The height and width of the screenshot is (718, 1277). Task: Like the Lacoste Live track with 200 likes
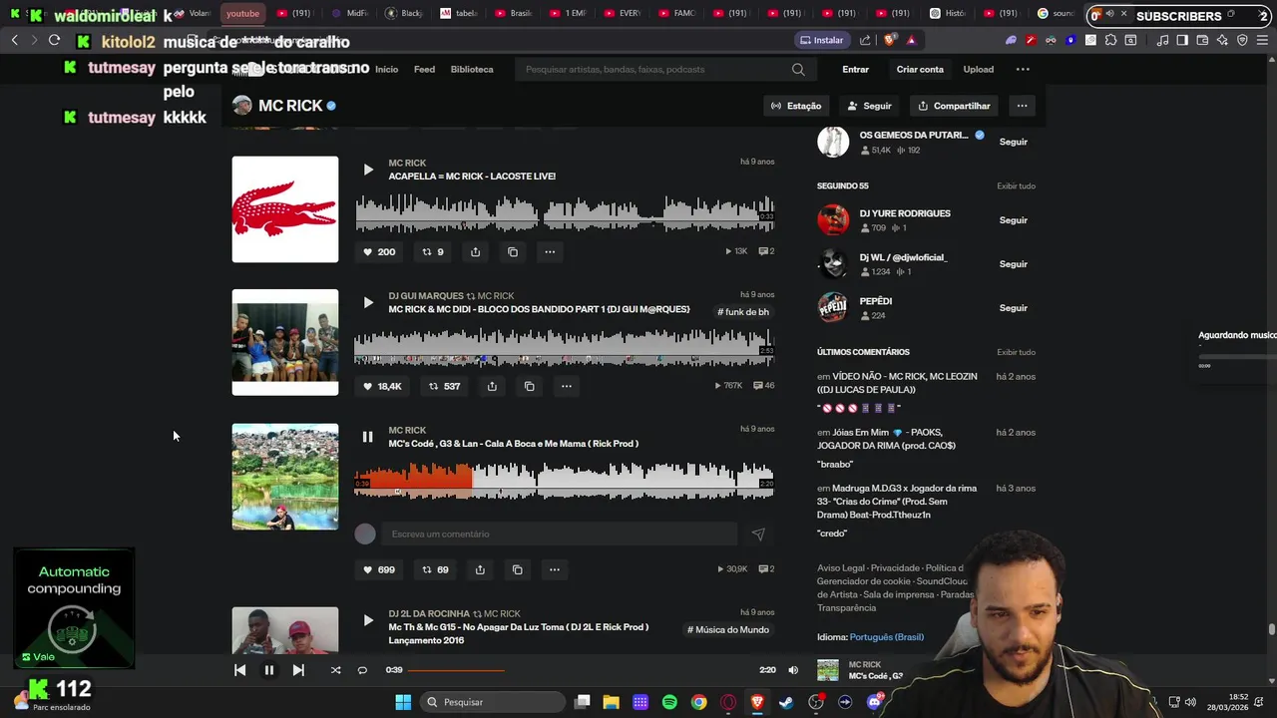tap(379, 252)
